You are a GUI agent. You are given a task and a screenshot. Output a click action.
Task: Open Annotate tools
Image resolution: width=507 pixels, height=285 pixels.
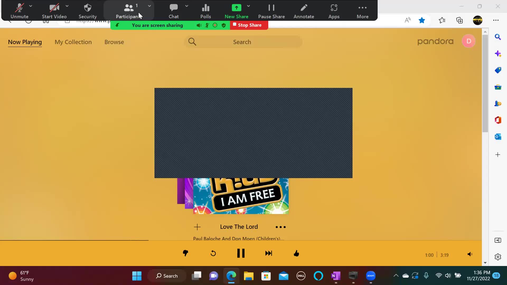(304, 11)
